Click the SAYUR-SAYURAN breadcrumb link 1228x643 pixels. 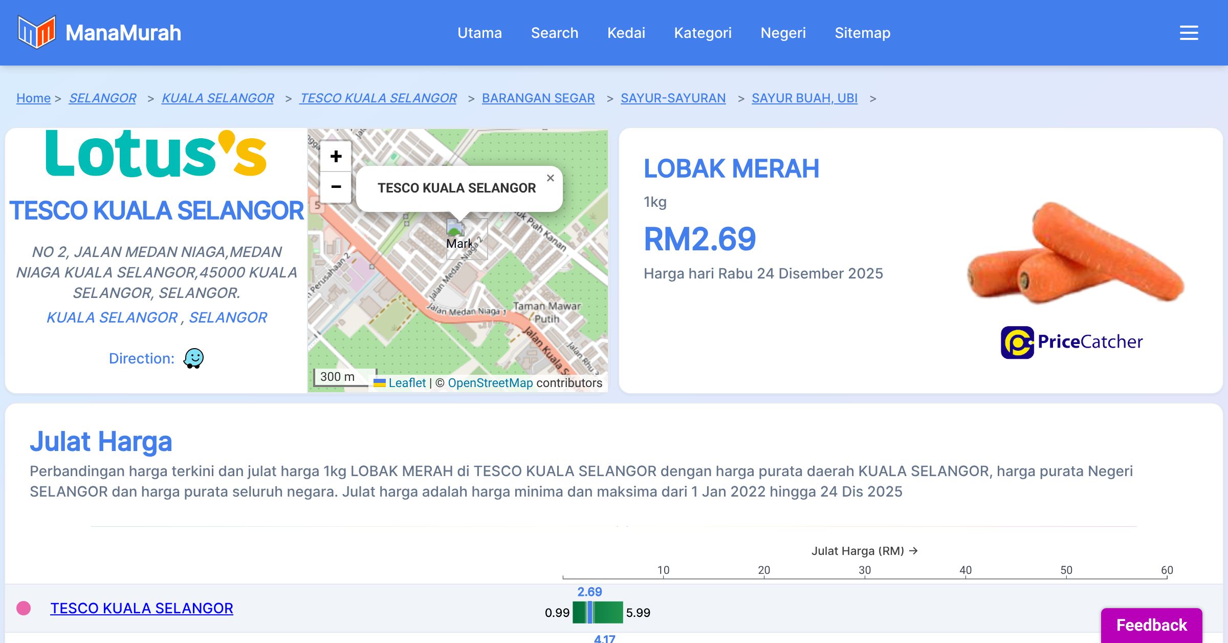673,98
